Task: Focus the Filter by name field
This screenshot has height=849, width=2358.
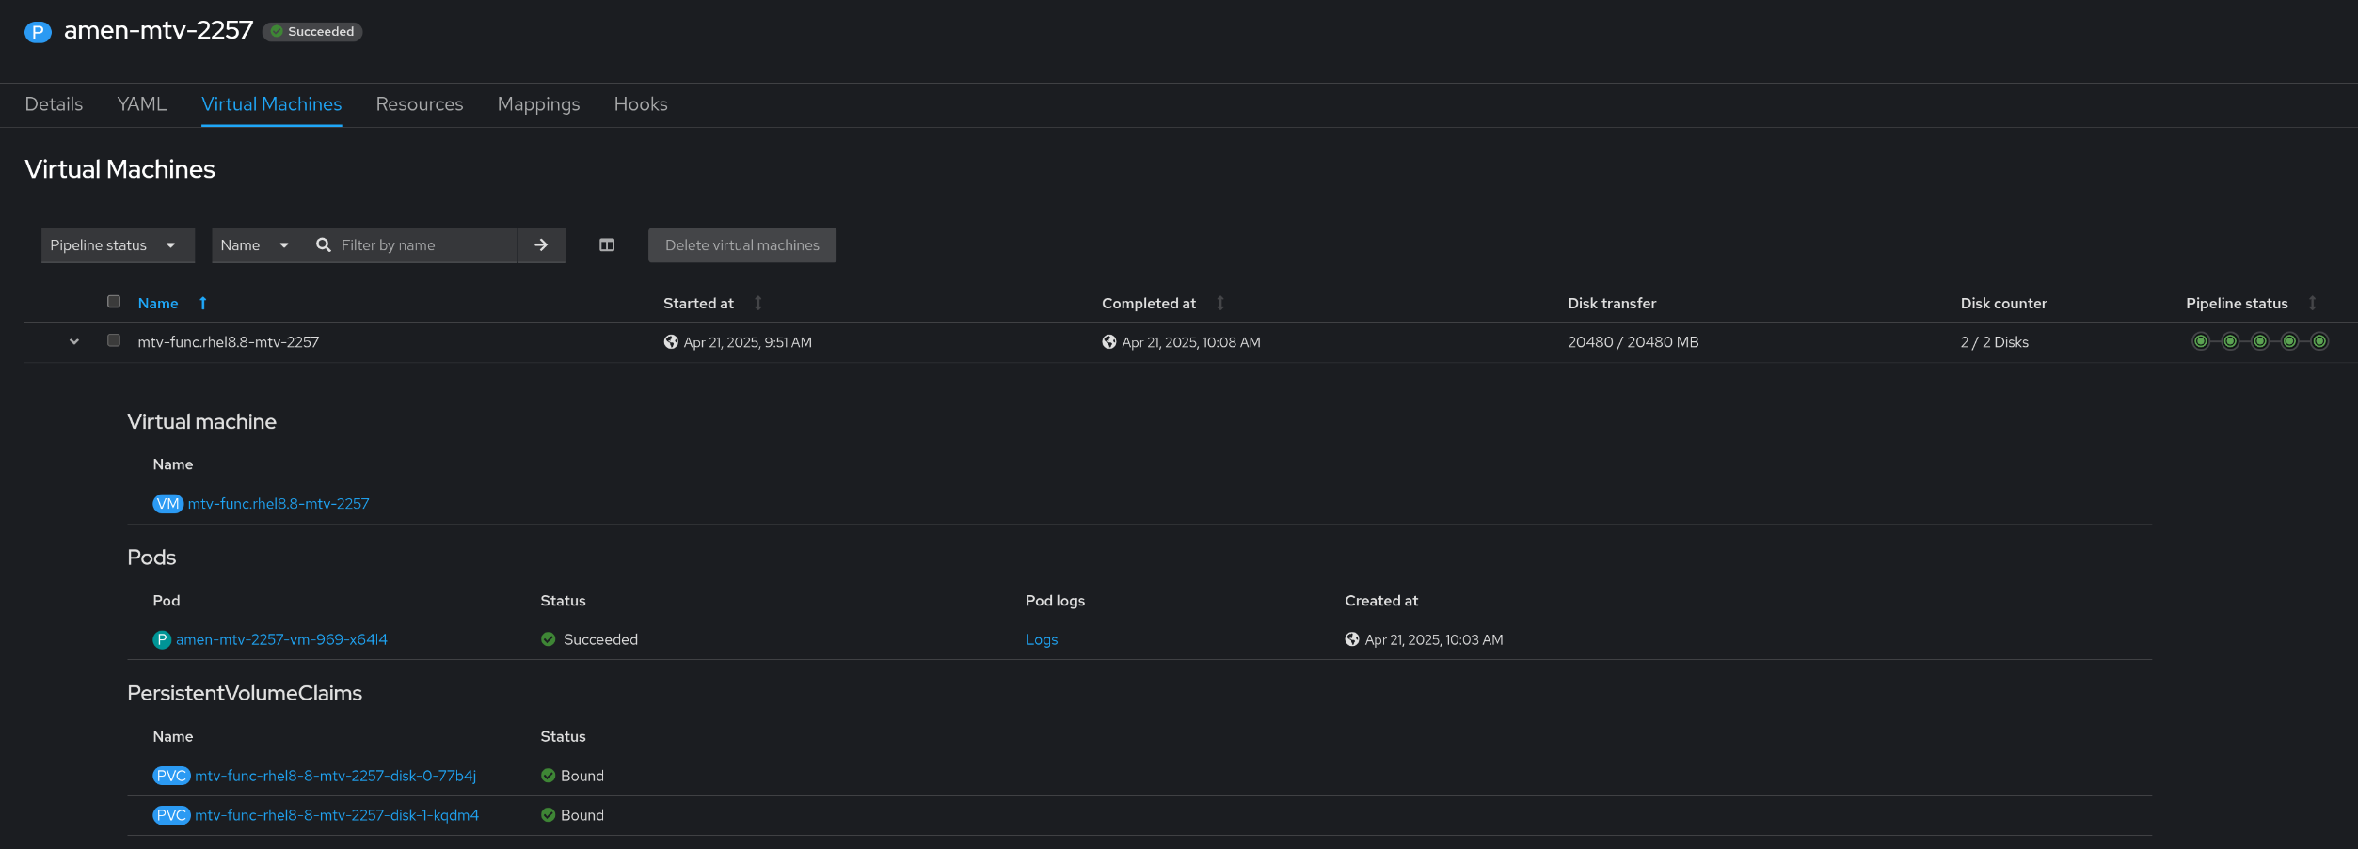Action: point(423,245)
